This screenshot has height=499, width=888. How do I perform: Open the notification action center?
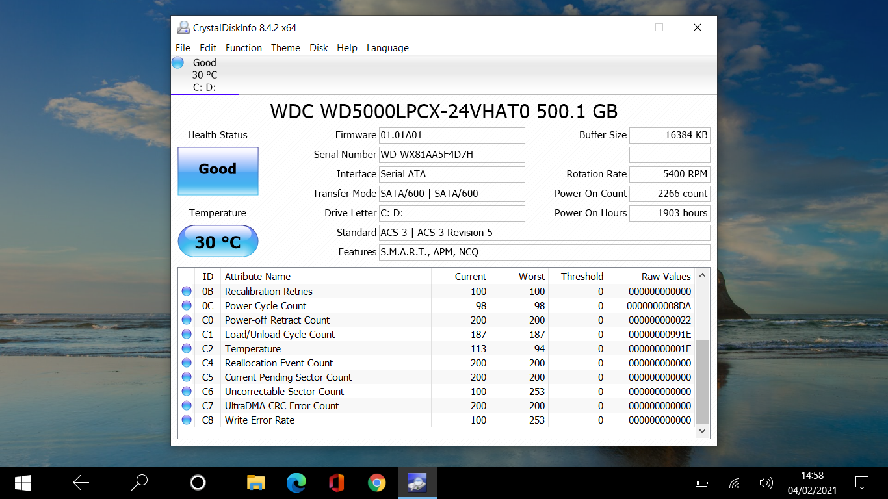coord(862,483)
